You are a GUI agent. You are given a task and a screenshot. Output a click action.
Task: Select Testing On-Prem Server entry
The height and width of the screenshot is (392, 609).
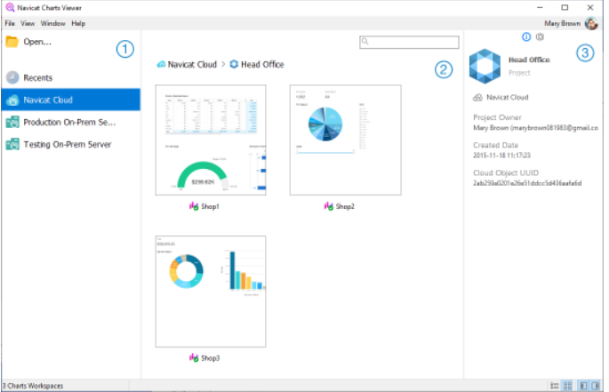[71, 145]
